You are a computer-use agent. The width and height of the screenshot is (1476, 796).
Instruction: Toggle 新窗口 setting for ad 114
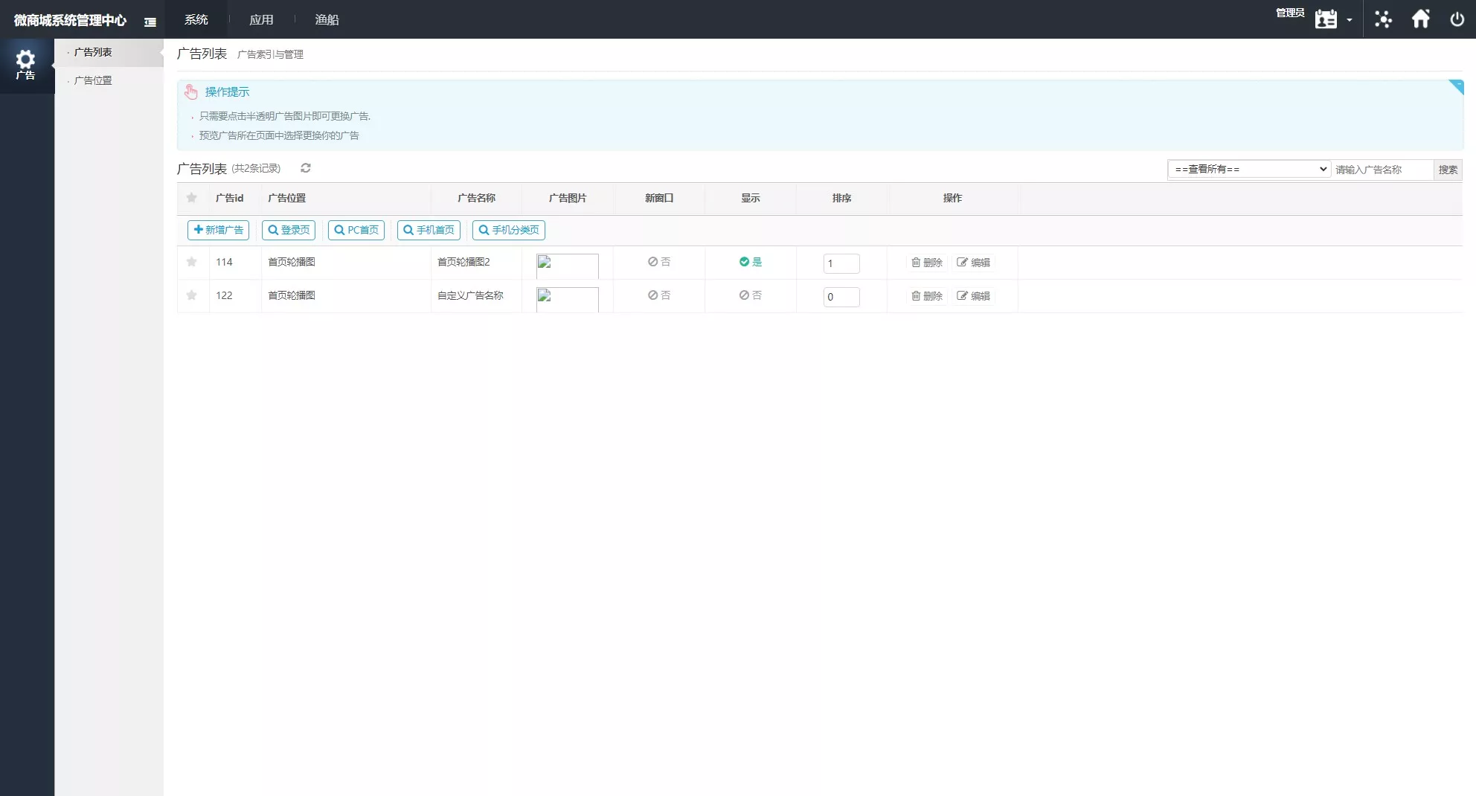click(x=658, y=262)
